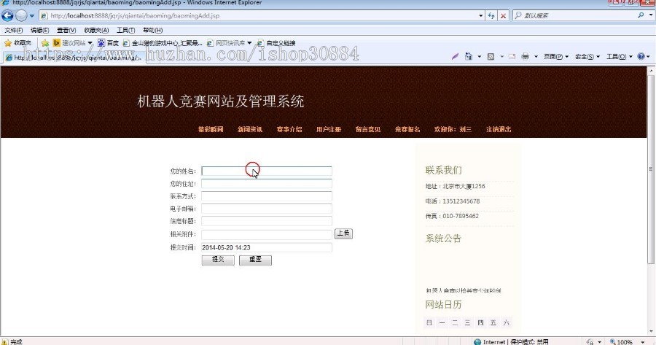Click the browser Back arrow button
This screenshot has height=345, width=656.
click(x=7, y=16)
